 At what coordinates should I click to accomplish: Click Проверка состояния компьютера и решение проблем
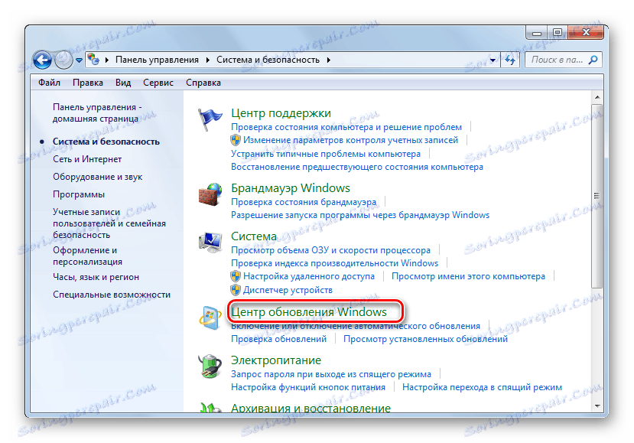[x=346, y=127]
